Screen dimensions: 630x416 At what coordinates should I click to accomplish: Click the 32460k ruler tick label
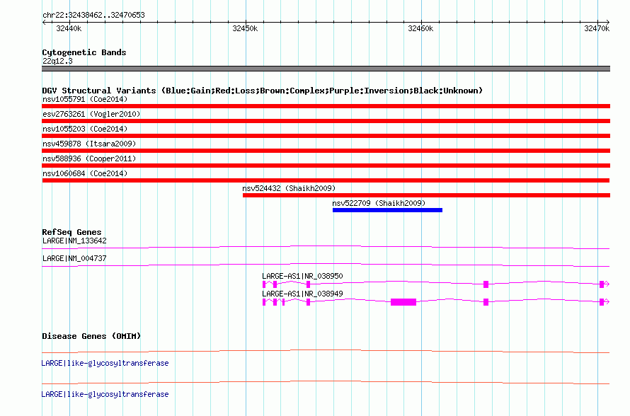click(x=420, y=28)
